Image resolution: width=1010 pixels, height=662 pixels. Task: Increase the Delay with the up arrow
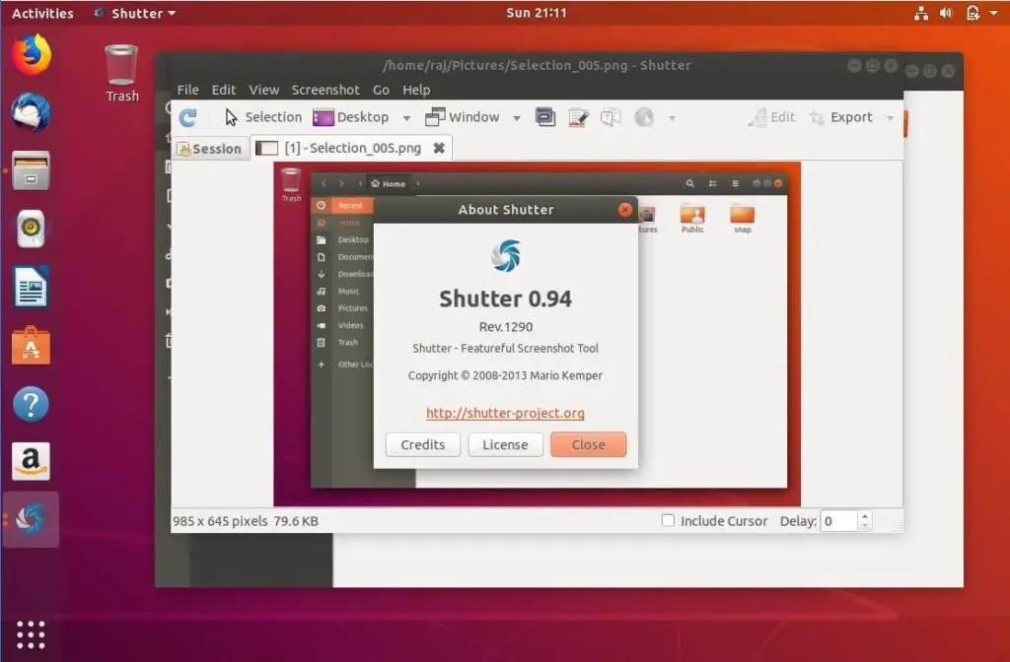(865, 516)
